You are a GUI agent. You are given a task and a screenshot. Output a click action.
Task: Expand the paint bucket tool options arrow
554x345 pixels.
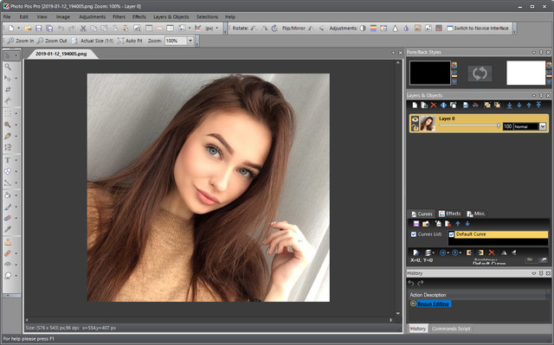pyautogui.click(x=16, y=195)
